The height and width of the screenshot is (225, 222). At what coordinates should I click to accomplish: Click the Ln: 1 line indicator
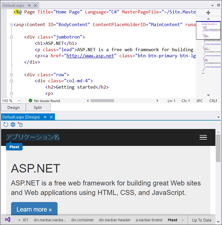(x=171, y=101)
